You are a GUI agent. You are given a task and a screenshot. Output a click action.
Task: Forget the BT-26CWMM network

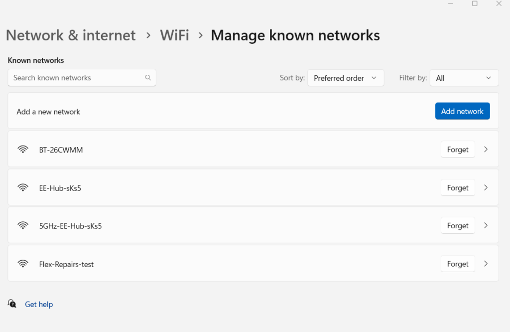[457, 149]
